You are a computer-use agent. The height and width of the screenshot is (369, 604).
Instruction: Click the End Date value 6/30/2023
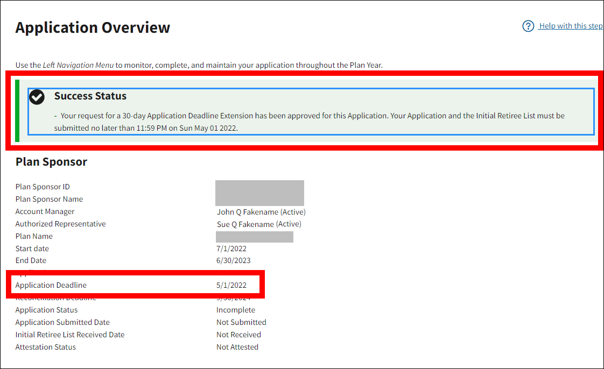pyautogui.click(x=234, y=261)
